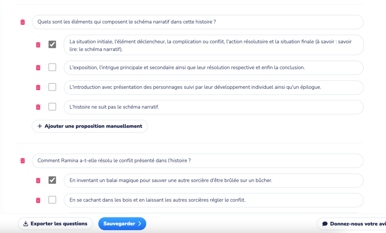Edit the answer field 'L'exposition, l'intrigue principale et secondaire'
This screenshot has height=233, width=386.
[x=214, y=67]
